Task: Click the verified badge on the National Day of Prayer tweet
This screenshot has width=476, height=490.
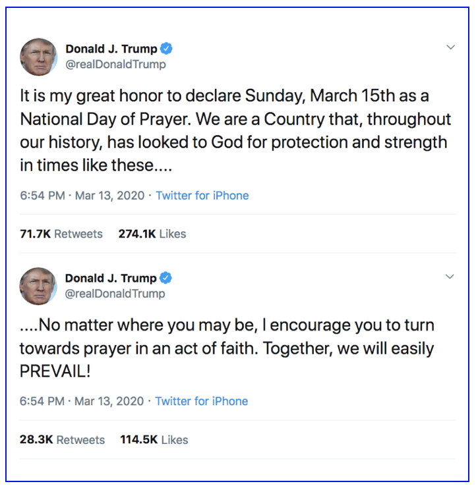Action: [x=168, y=49]
